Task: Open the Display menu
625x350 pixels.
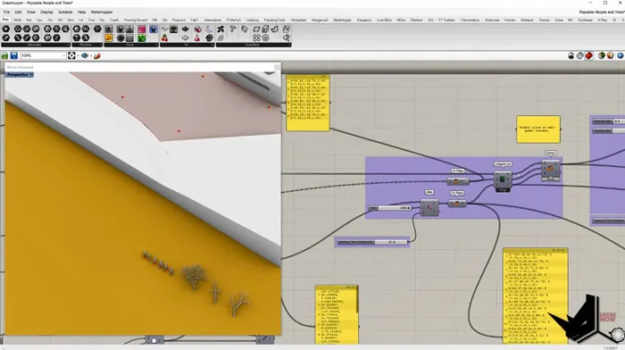Action: 46,12
